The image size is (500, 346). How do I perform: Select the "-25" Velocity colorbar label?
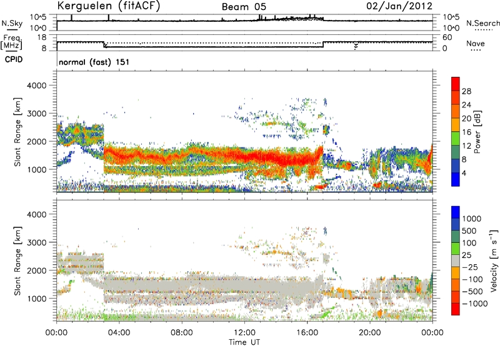tap(470, 267)
